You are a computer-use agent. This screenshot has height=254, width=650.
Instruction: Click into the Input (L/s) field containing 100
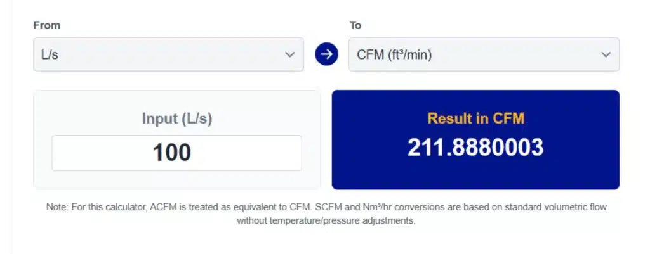pos(176,153)
